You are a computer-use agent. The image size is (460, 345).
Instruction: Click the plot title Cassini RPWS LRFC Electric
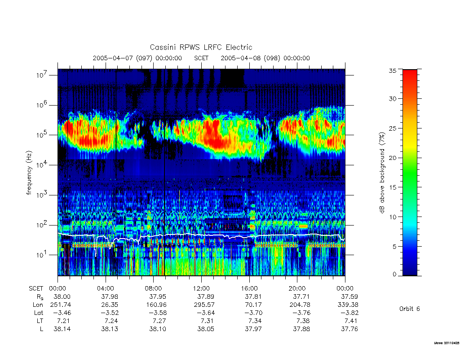[x=201, y=47]
